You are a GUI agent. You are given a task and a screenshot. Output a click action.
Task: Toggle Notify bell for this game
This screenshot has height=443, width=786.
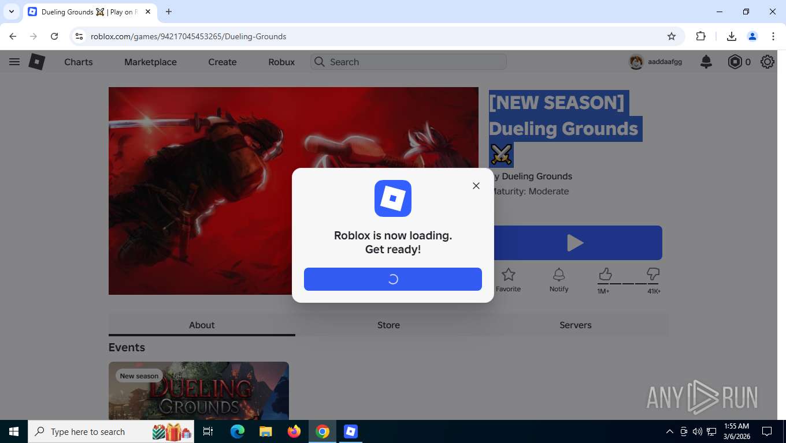click(x=559, y=280)
